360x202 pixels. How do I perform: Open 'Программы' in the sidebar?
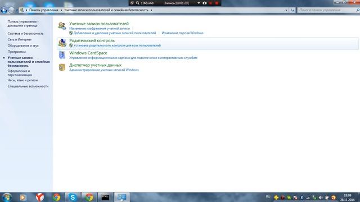[16, 52]
